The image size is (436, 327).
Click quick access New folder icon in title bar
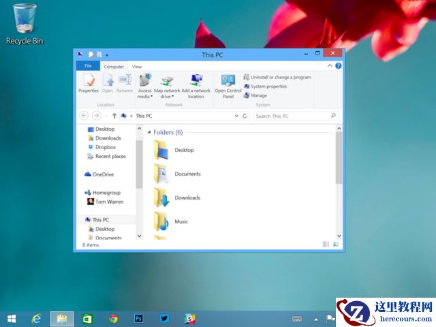pyautogui.click(x=99, y=54)
